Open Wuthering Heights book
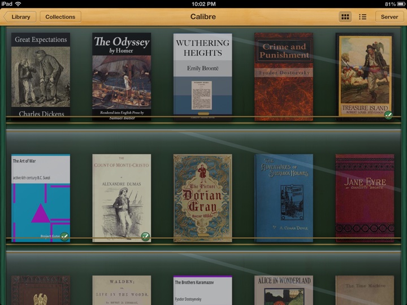 click(202, 76)
